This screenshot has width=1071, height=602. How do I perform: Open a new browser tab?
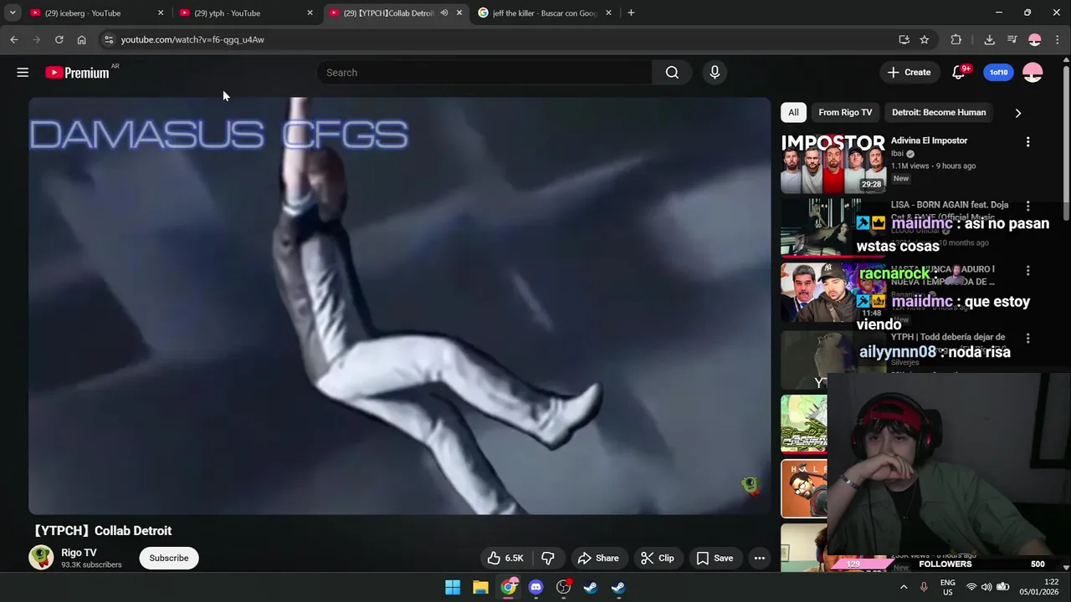coord(631,13)
